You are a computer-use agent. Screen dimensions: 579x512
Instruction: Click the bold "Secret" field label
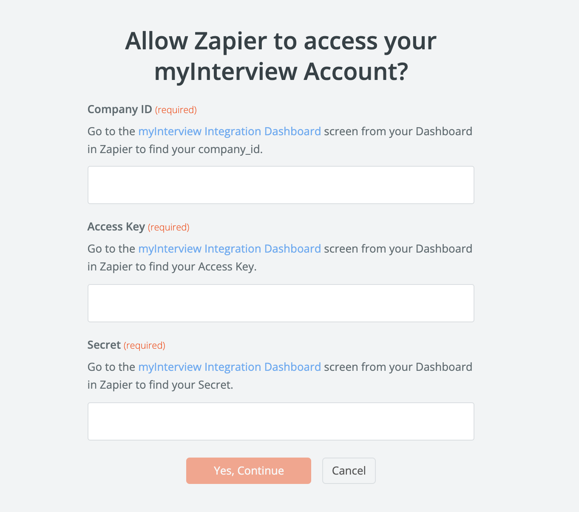coord(104,345)
